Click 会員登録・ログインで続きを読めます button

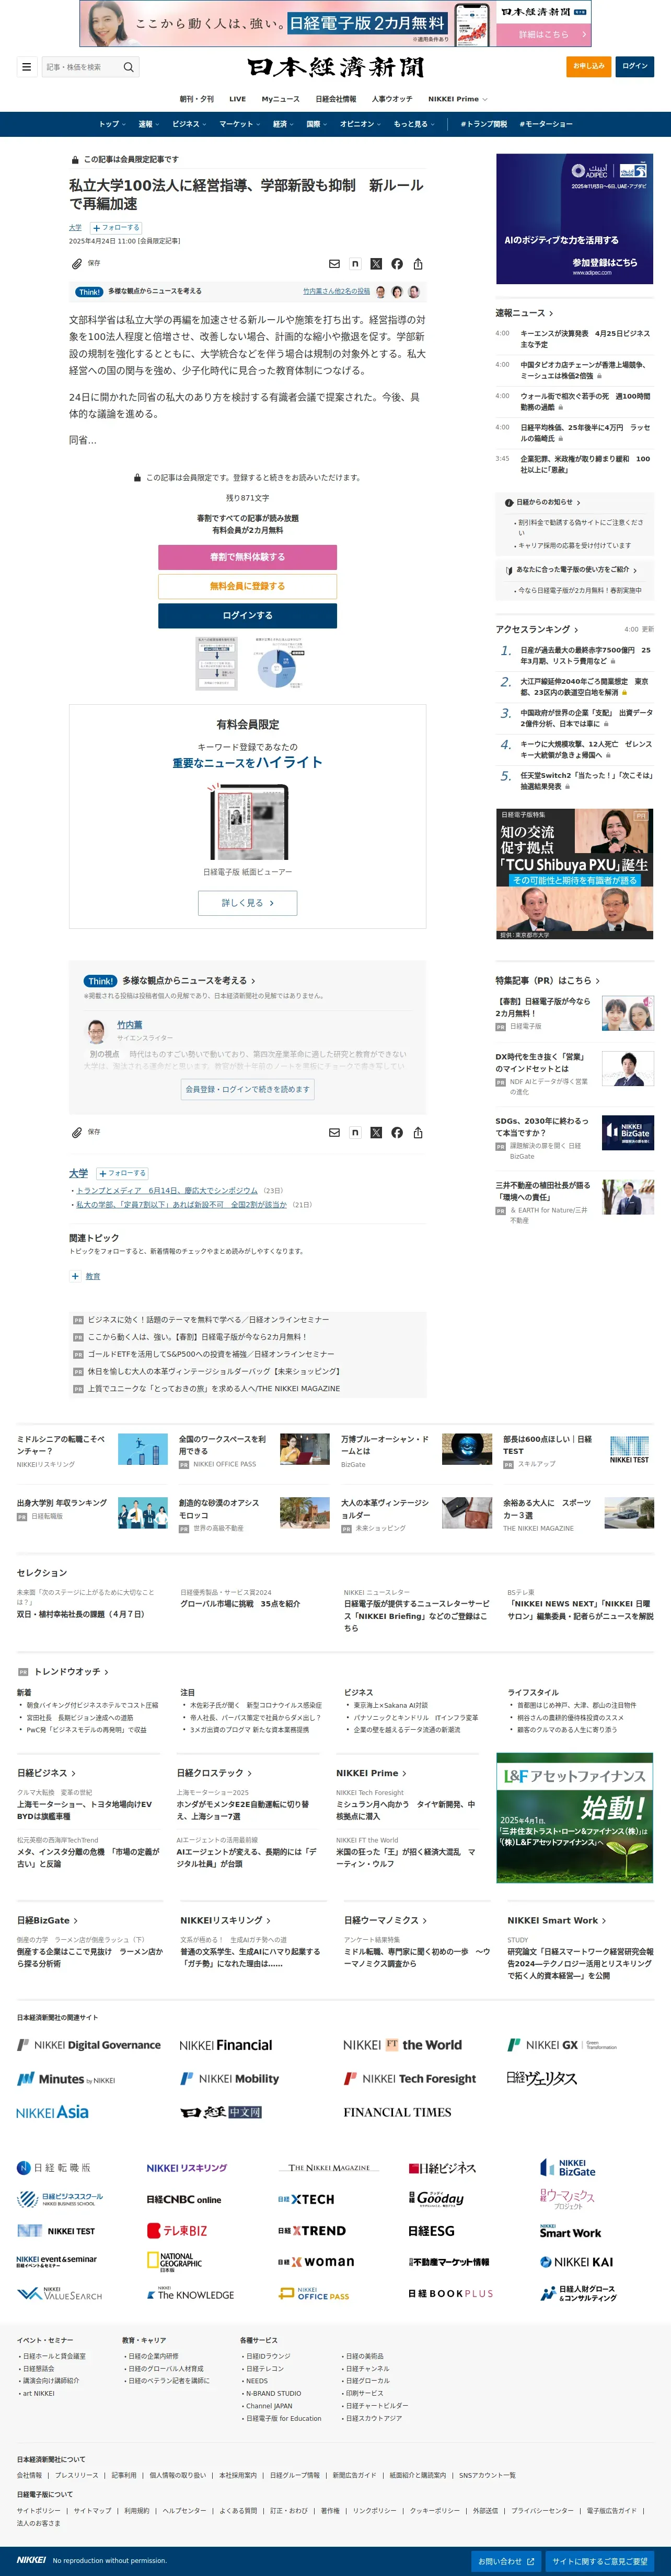(248, 1089)
